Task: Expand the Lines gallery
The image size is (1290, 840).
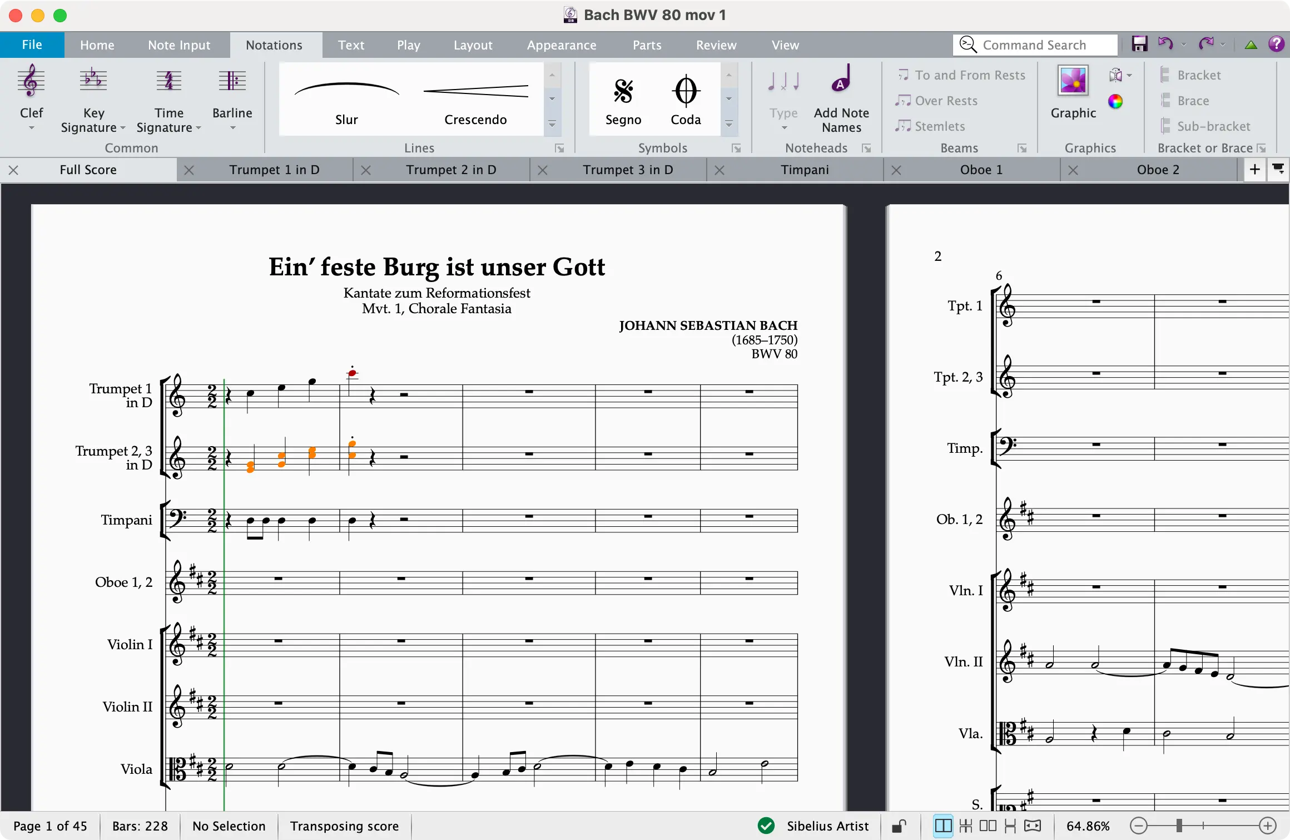Action: [x=552, y=124]
